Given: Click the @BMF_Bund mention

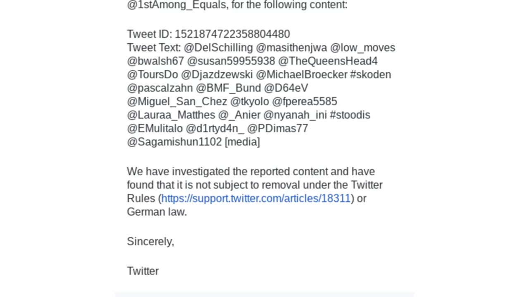Looking at the screenshot, I should click(228, 88).
